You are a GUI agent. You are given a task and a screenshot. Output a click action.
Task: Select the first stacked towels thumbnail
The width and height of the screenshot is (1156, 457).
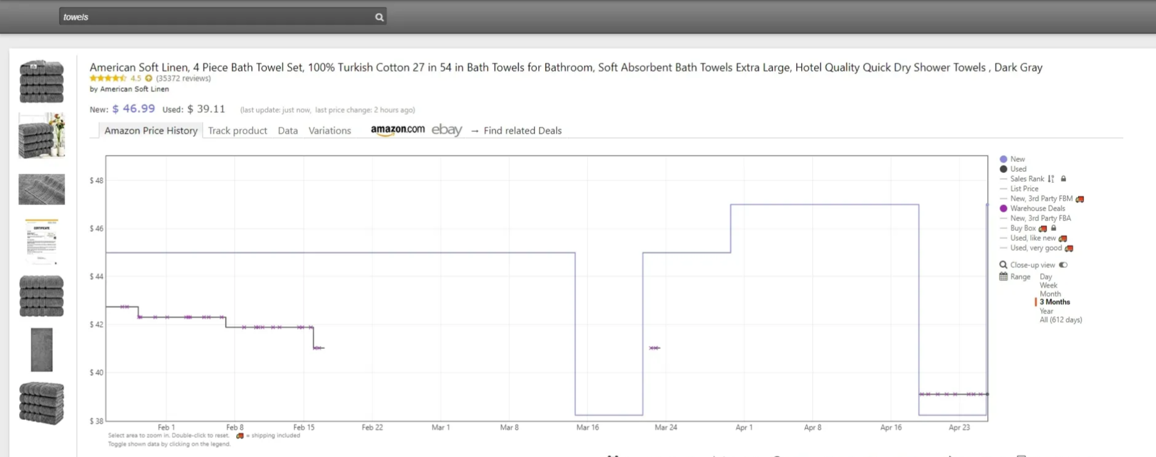tap(41, 82)
